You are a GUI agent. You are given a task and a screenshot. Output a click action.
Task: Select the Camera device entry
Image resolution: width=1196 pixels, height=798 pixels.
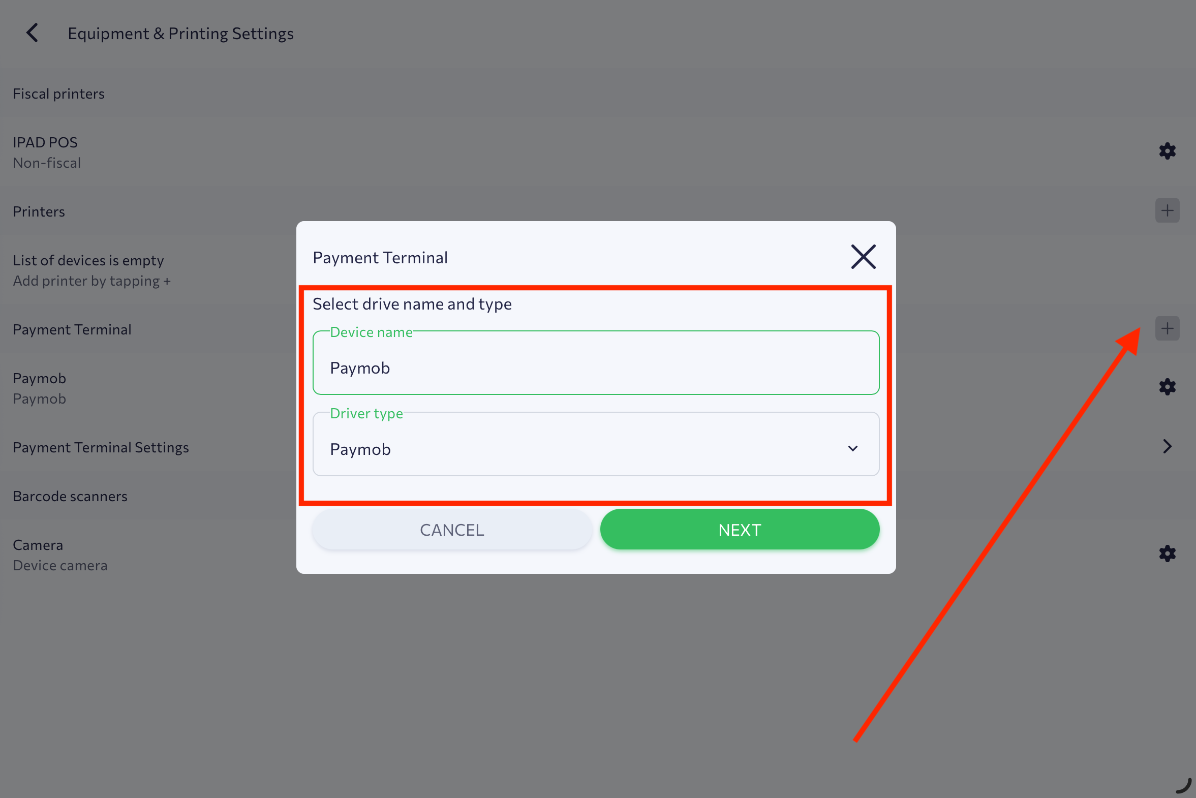coord(598,555)
